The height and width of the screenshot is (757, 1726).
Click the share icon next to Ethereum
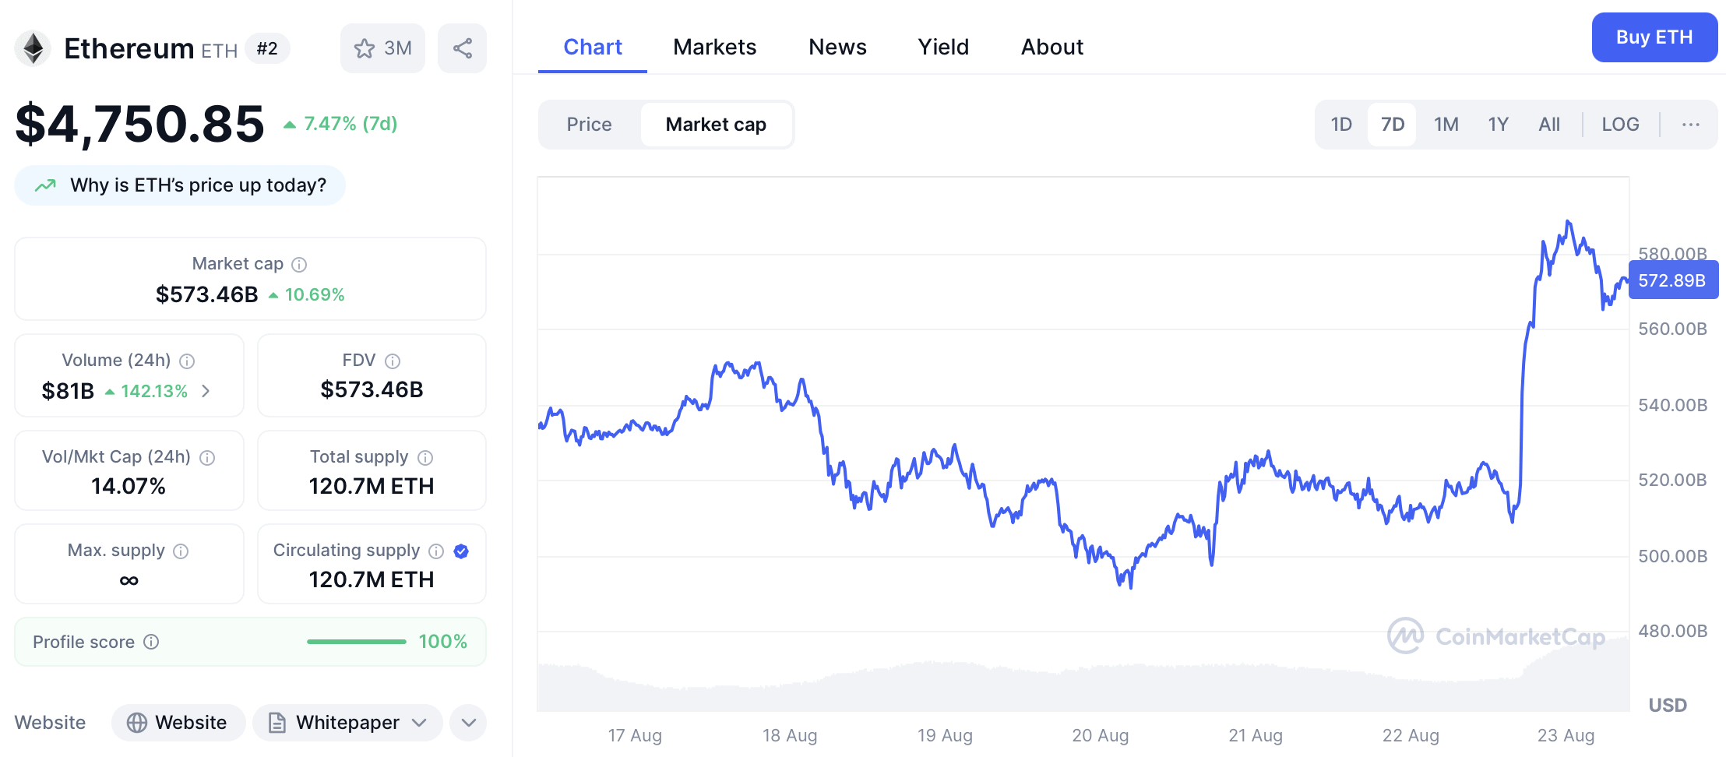462,48
